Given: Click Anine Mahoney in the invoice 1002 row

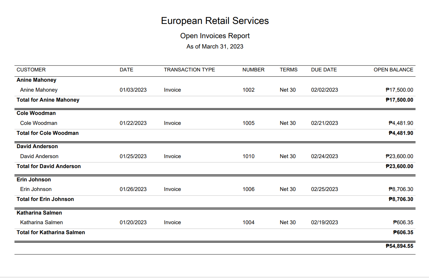Looking at the screenshot, I should click(39, 90).
